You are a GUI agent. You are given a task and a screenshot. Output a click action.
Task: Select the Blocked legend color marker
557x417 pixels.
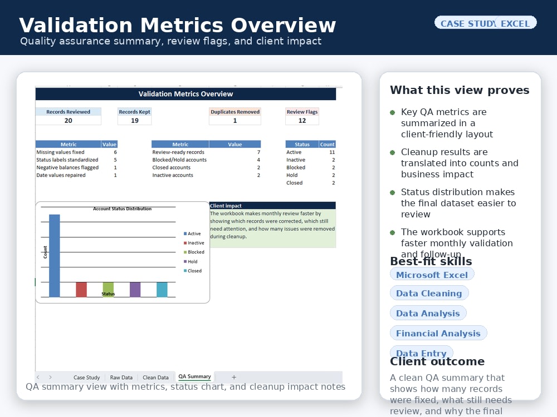185,252
